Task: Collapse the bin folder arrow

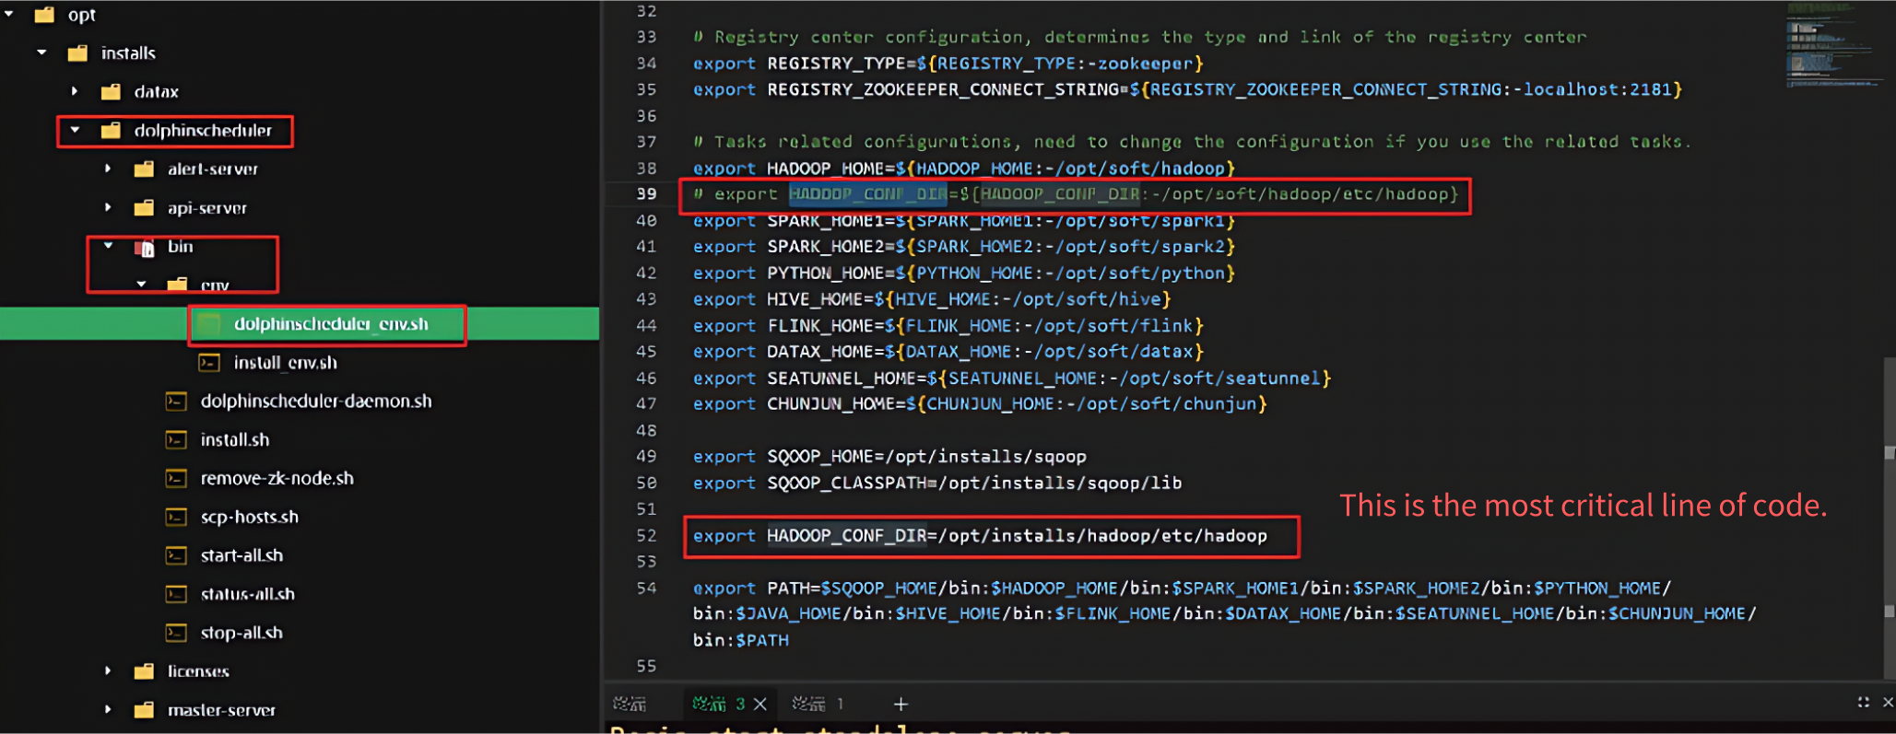Action: coord(109,247)
